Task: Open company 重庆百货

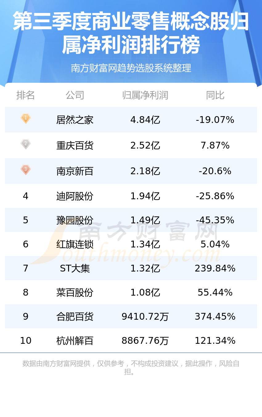Action: [75, 145]
